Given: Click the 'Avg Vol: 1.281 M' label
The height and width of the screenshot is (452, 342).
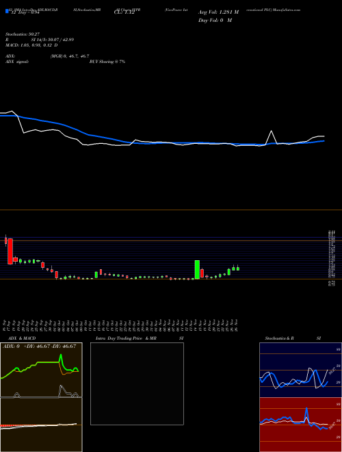Looking at the screenshot, I should click(218, 12).
